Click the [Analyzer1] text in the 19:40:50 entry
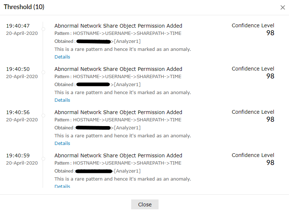 pyautogui.click(x=127, y=85)
